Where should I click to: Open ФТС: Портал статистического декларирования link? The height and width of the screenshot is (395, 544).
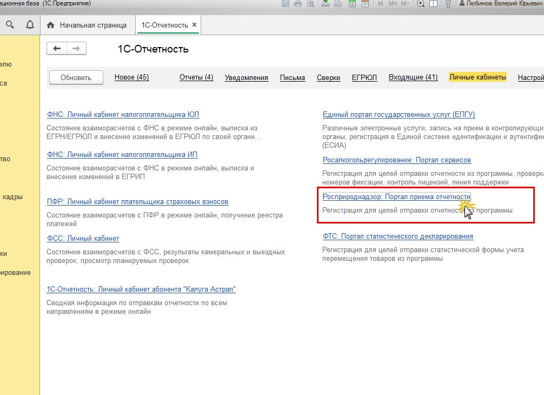(398, 236)
